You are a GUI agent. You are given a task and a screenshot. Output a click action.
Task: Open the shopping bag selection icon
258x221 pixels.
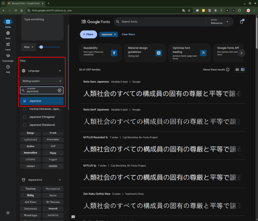(x=242, y=22)
